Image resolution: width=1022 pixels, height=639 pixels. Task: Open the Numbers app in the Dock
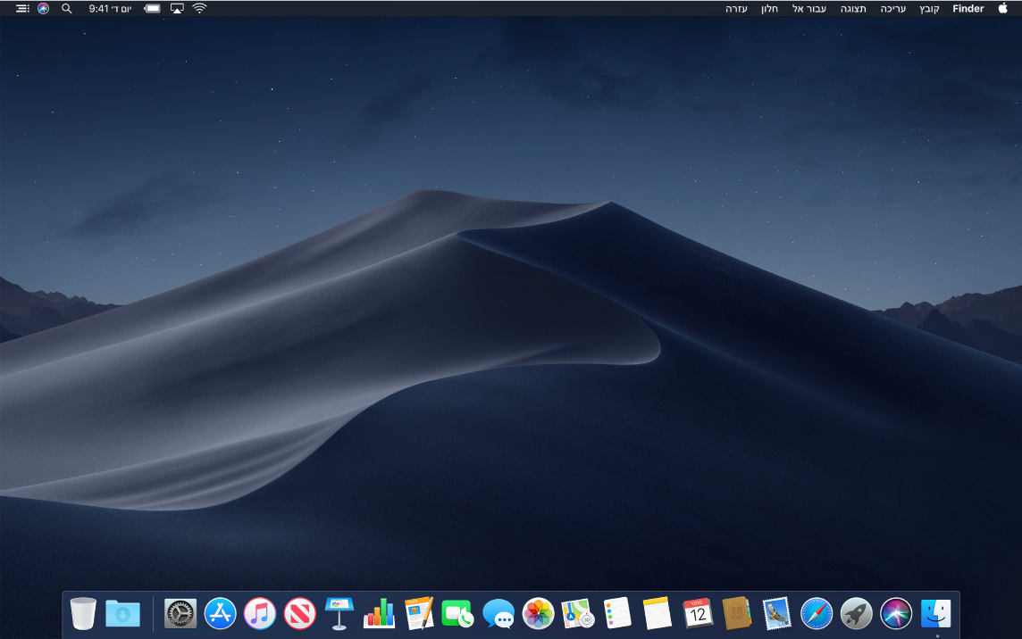point(379,613)
